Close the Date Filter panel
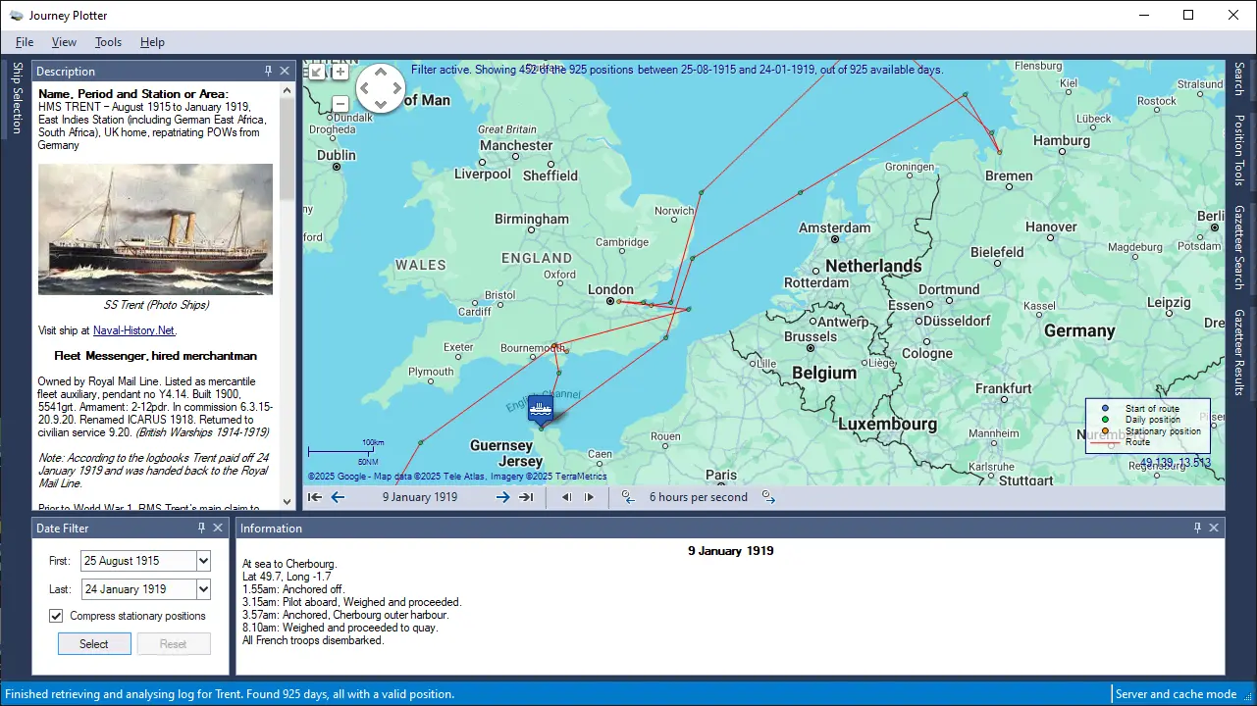1257x706 pixels. click(x=218, y=528)
